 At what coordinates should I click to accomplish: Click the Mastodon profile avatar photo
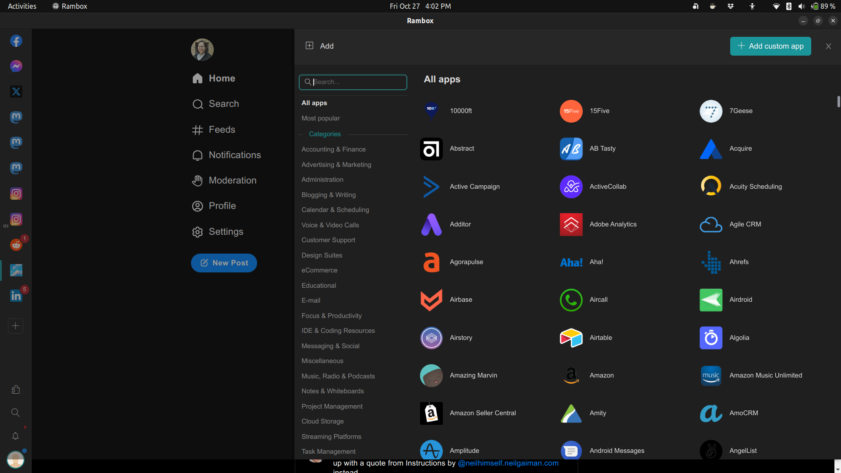(x=202, y=49)
